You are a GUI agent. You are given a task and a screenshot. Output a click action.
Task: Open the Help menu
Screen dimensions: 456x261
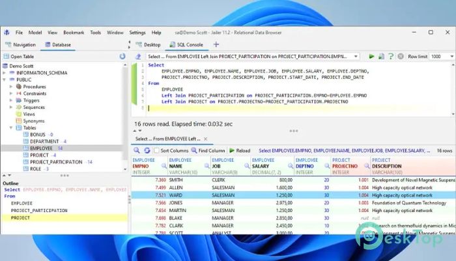[156, 33]
